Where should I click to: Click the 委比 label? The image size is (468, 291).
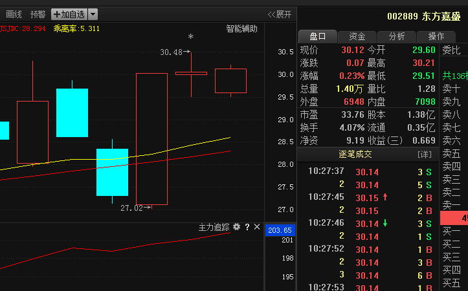pyautogui.click(x=451, y=50)
